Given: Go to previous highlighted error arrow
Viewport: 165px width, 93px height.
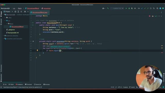Looking at the screenshot, I should 159,16.
